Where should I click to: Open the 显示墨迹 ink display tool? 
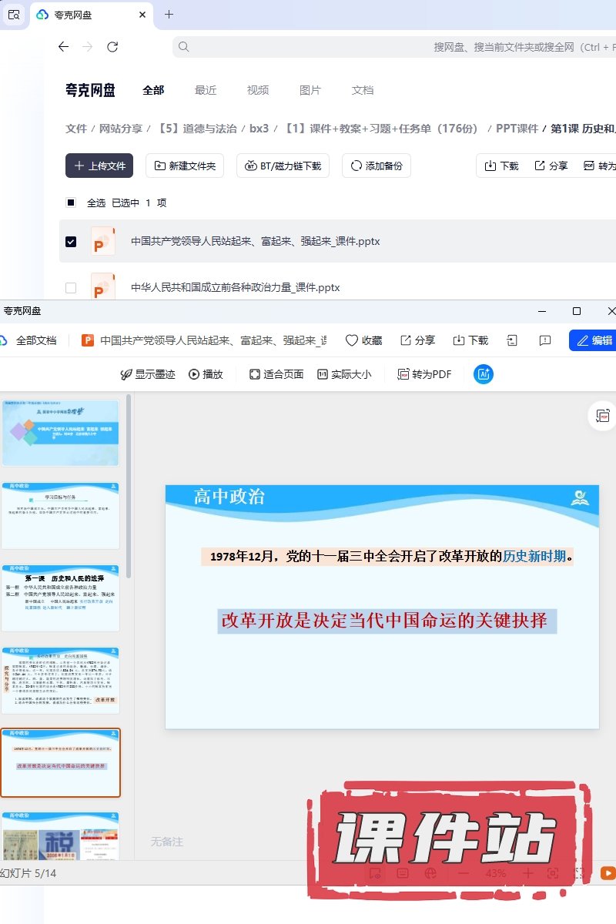(148, 374)
